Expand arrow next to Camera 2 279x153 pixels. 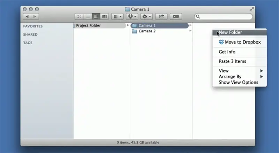click(x=190, y=31)
